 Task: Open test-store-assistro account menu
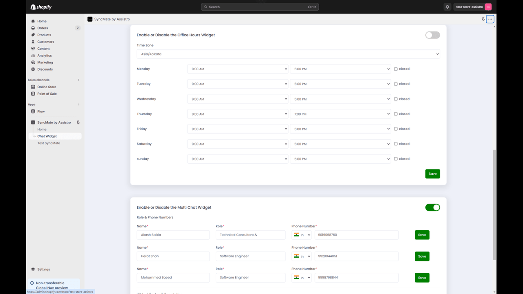tap(473, 7)
